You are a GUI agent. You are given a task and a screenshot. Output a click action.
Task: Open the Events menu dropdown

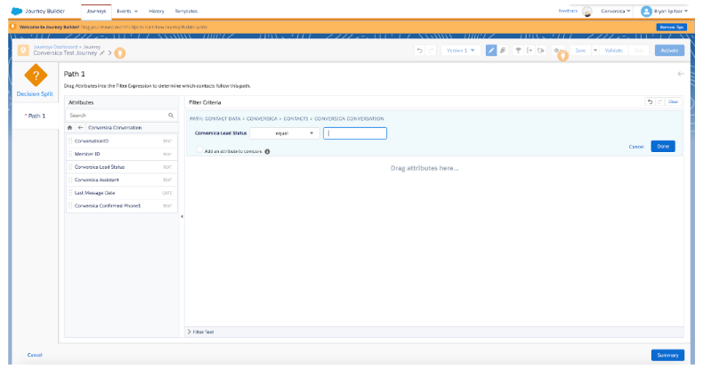(127, 12)
